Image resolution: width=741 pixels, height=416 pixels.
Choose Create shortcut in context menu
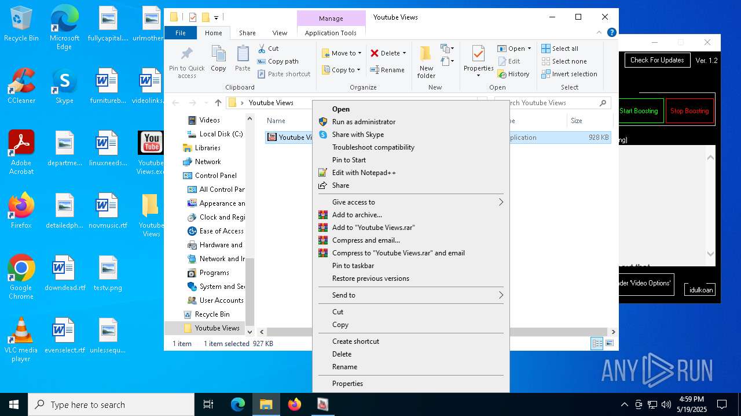click(411, 341)
